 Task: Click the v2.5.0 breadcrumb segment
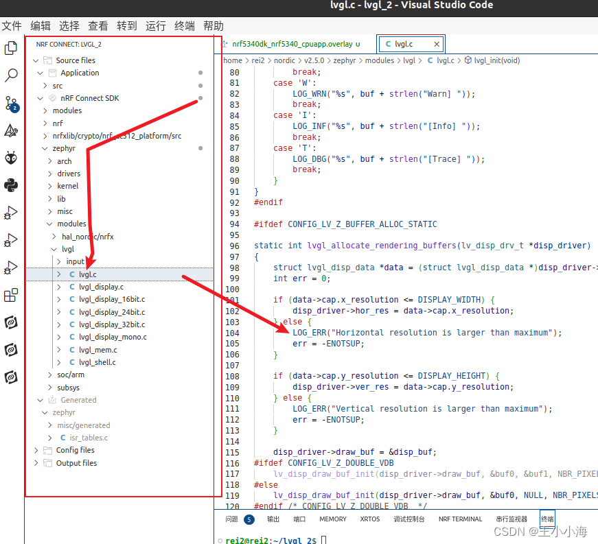pyautogui.click(x=314, y=60)
